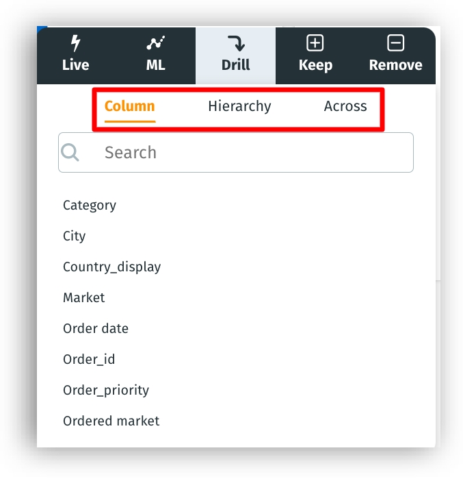This screenshot has height=481, width=463.
Task: Click the plus-square Keep icon
Action: [315, 44]
